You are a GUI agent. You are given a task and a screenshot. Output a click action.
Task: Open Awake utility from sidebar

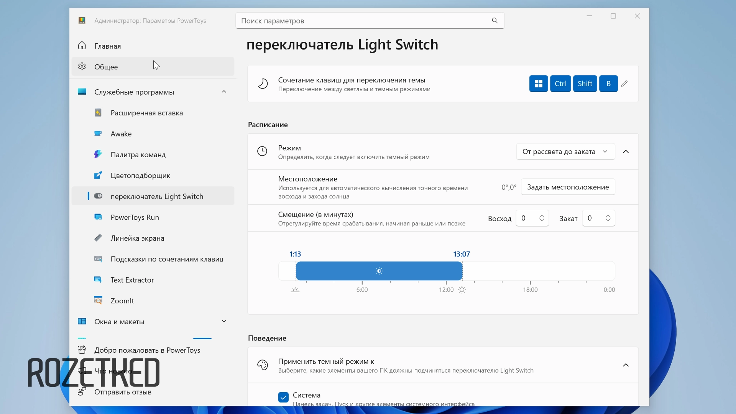(x=121, y=134)
